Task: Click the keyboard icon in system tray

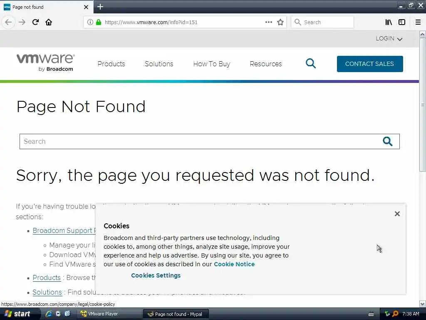Action: (x=371, y=314)
